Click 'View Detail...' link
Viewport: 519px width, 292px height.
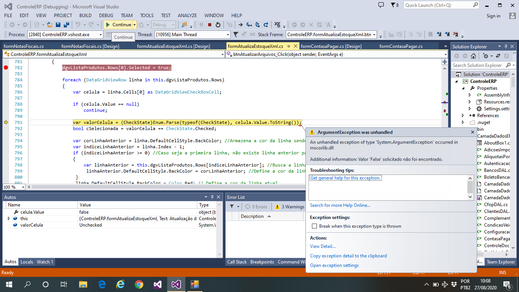tap(323, 246)
